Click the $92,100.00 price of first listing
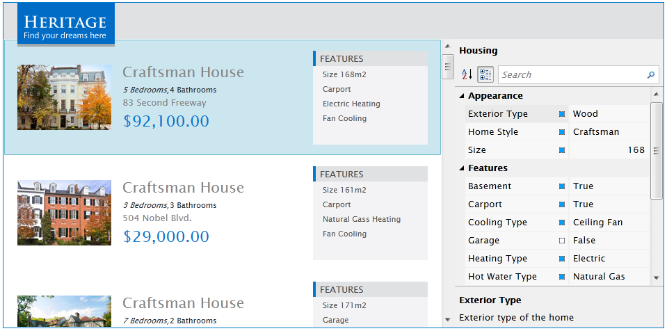Viewport: 667px width, 331px height. click(166, 121)
